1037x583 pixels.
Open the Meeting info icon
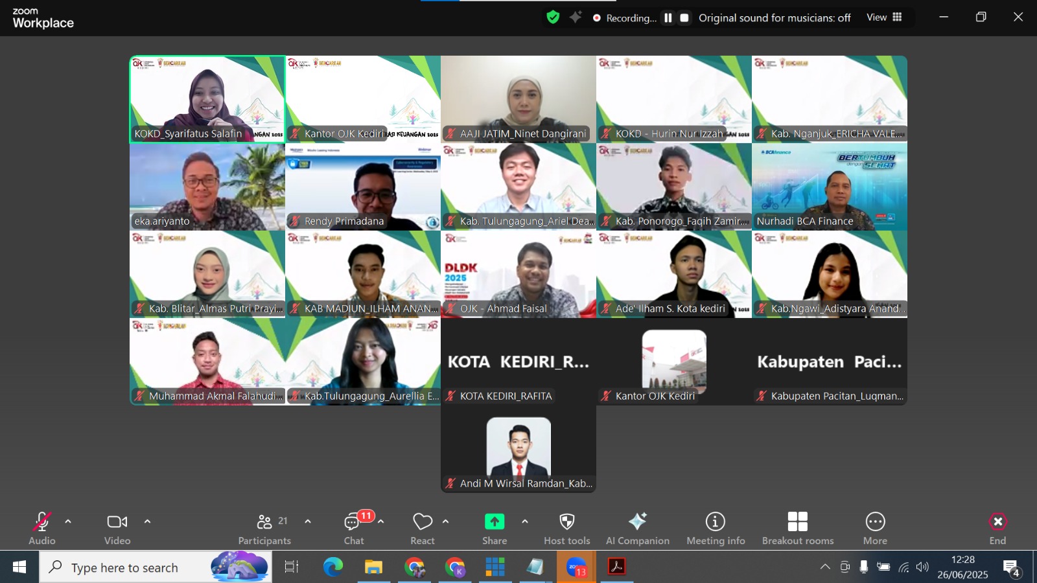click(715, 528)
